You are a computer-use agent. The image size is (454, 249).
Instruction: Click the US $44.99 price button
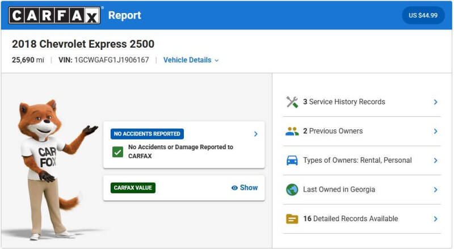tap(423, 15)
